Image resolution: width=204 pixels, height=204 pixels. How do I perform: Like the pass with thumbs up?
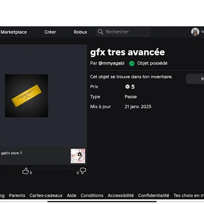point(25,171)
